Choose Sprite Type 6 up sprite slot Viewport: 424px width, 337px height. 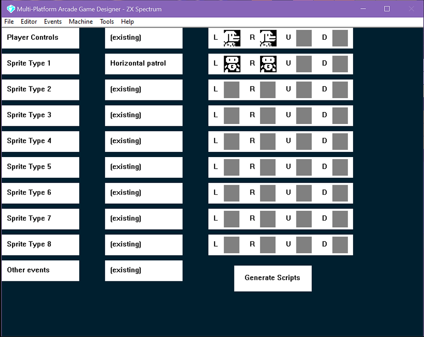click(304, 193)
